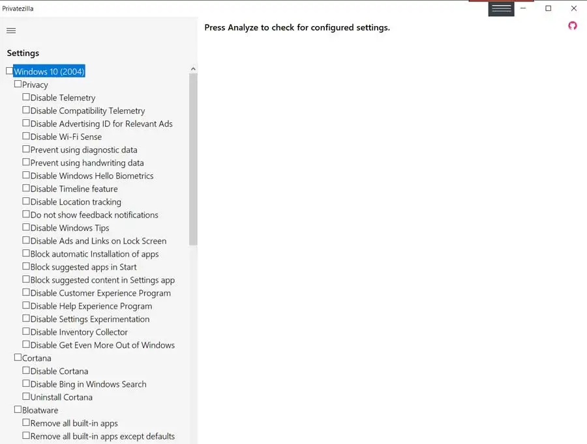This screenshot has height=444, width=587.
Task: Check Prevent using handwriting data box
Action: [26, 162]
